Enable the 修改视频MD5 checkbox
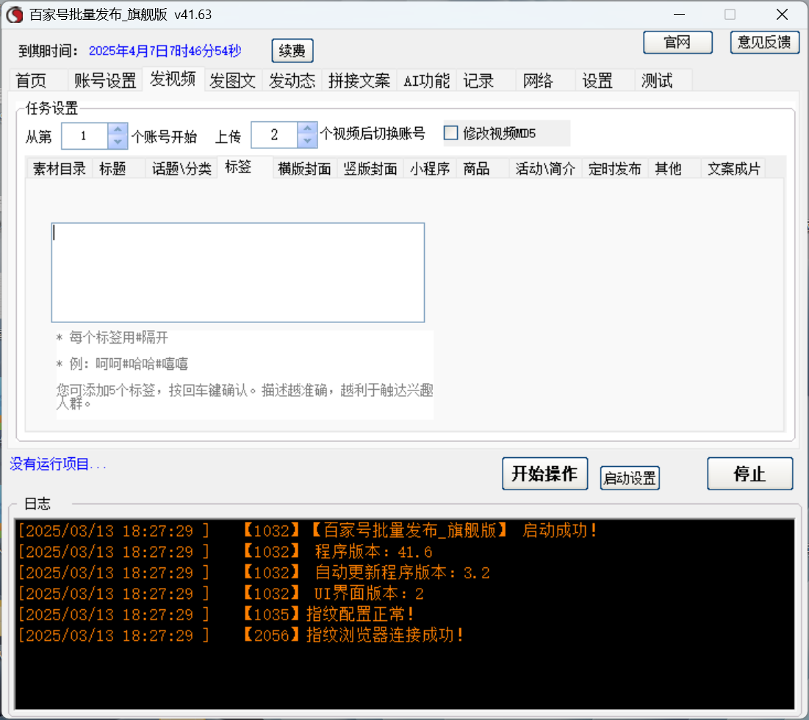The image size is (809, 720). 450,133
